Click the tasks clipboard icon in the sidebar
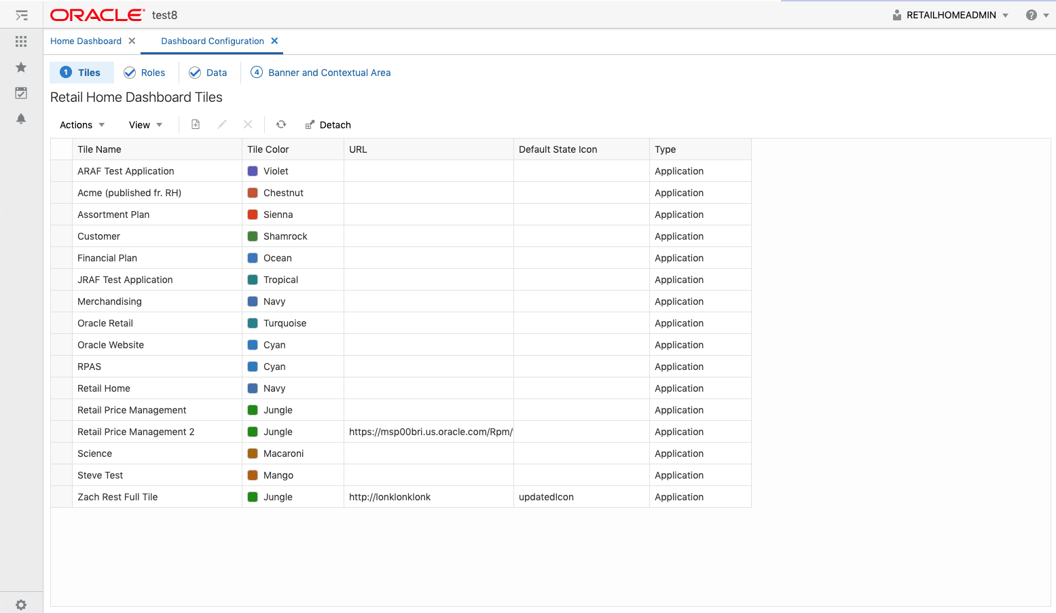Viewport: 1056px width, 613px height. [x=21, y=93]
